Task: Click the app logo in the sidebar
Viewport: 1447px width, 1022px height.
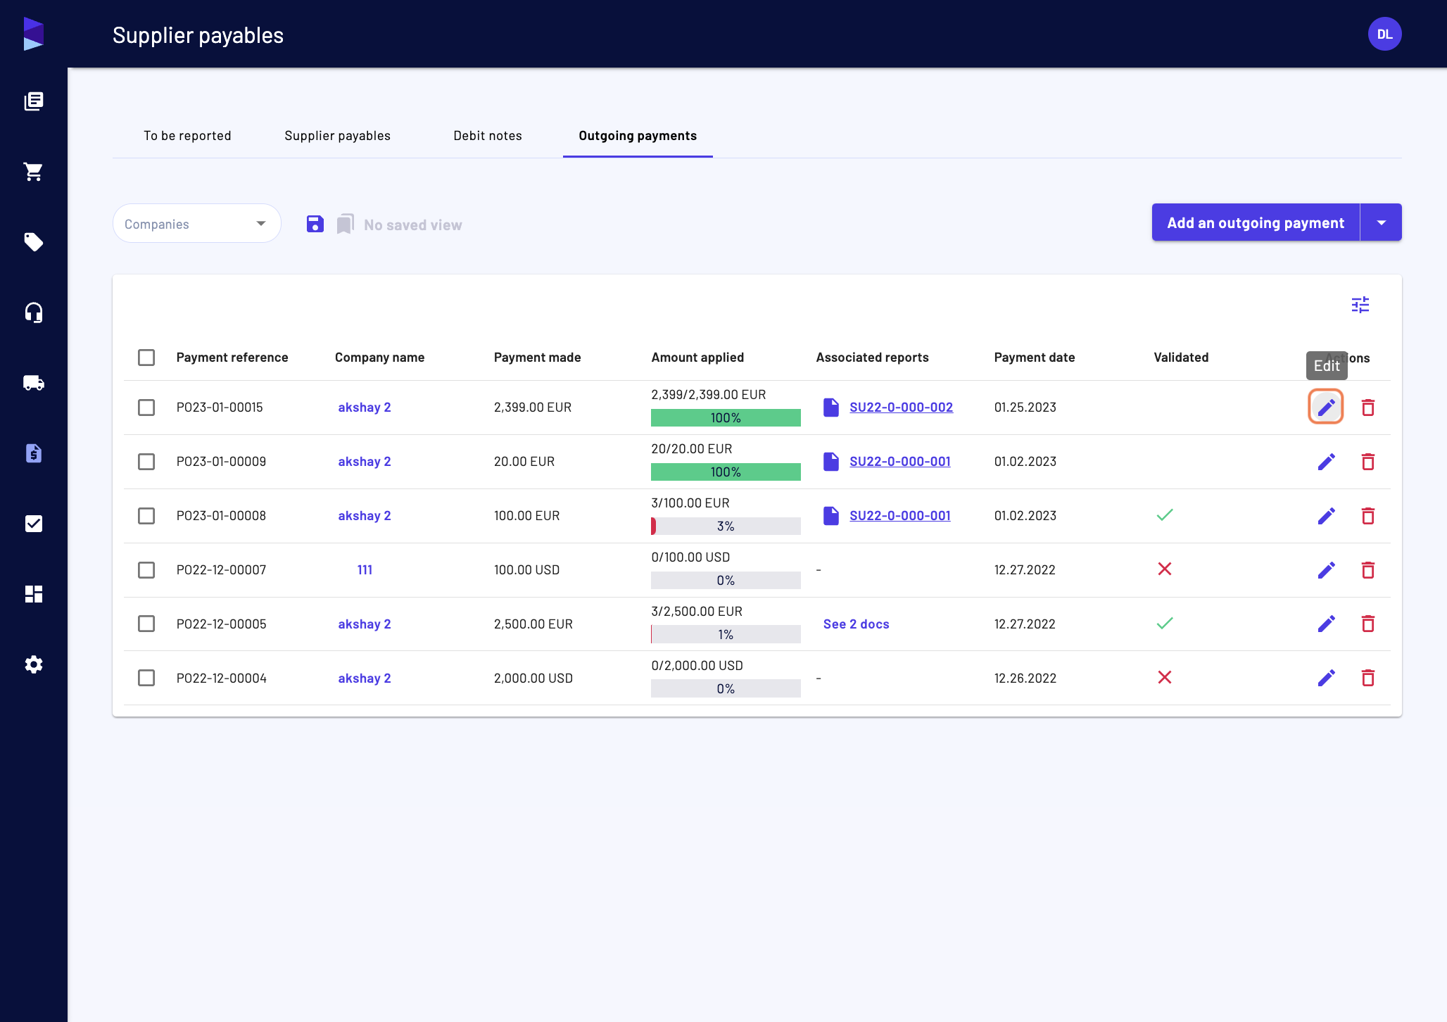Action: click(34, 34)
